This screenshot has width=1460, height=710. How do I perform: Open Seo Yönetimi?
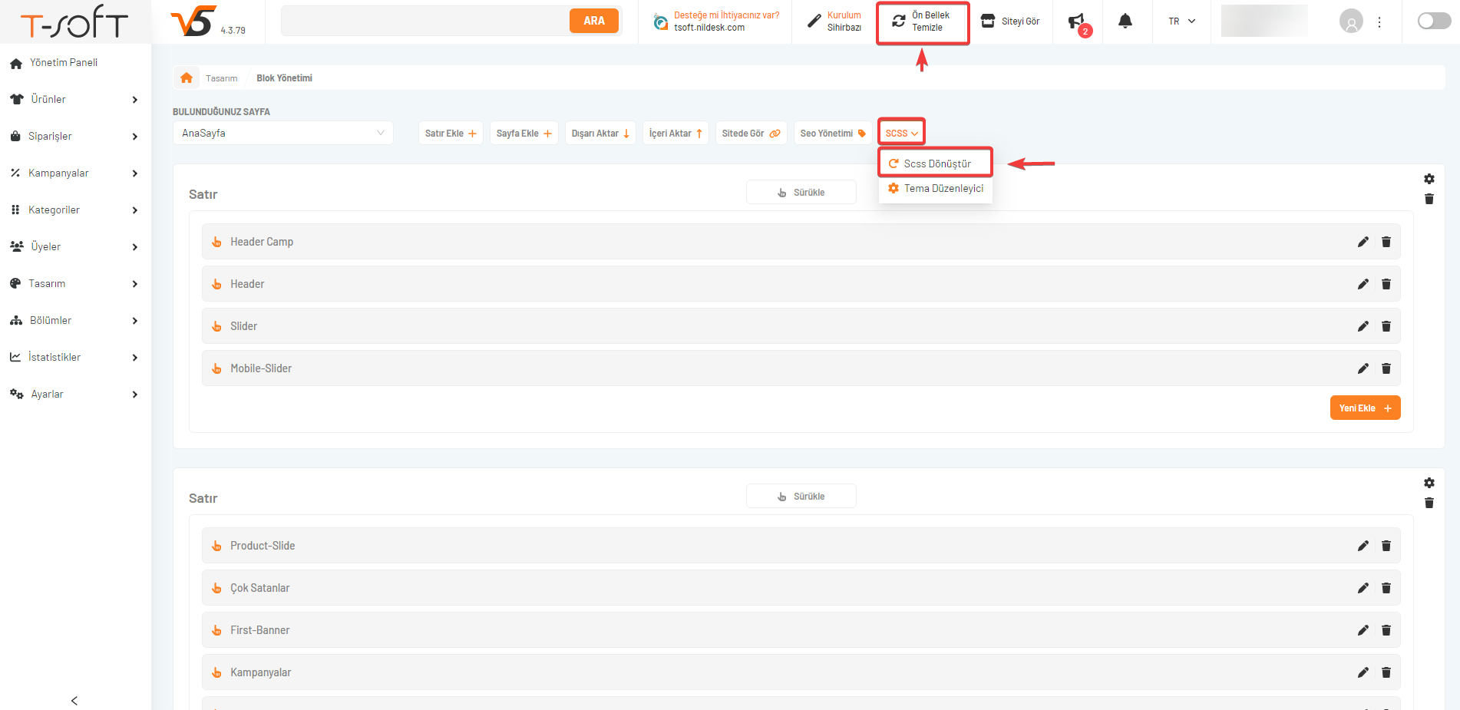click(x=833, y=133)
